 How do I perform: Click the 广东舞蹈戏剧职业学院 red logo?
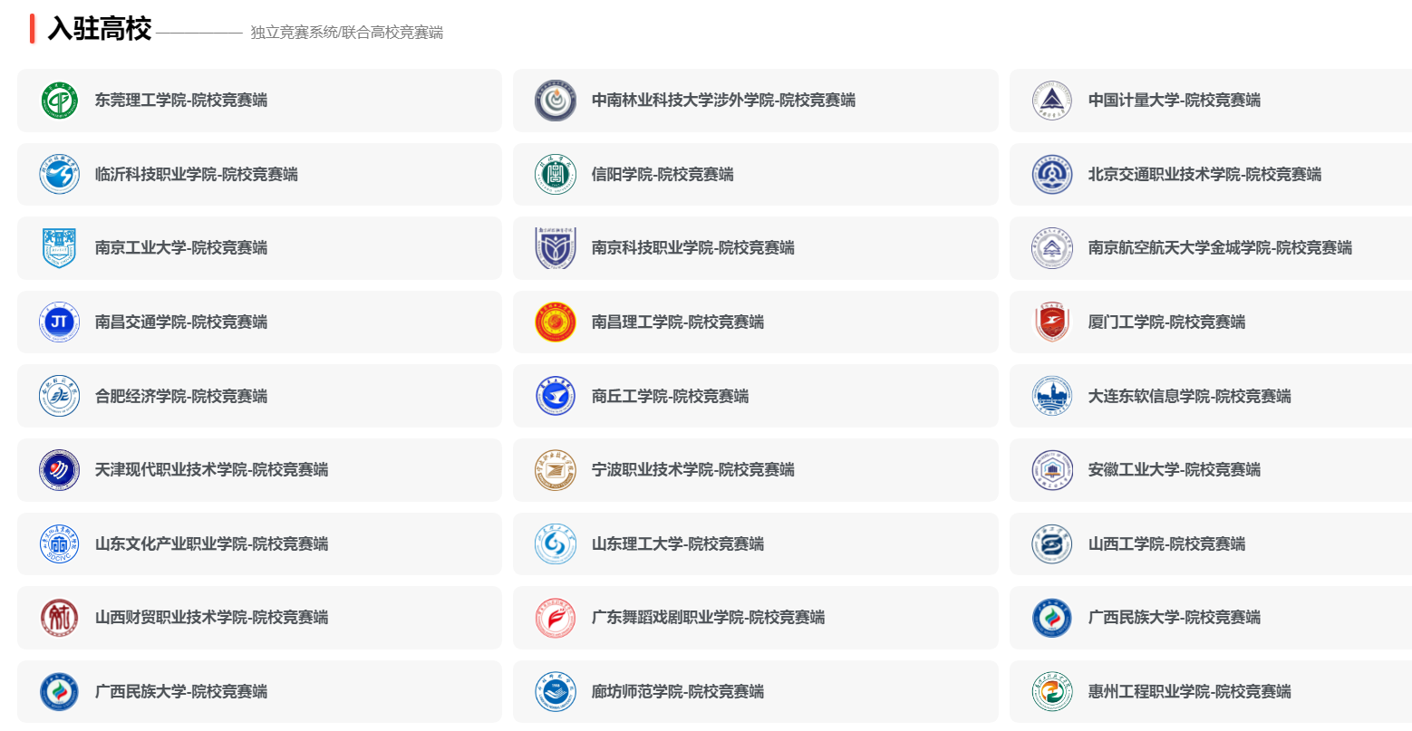point(556,618)
